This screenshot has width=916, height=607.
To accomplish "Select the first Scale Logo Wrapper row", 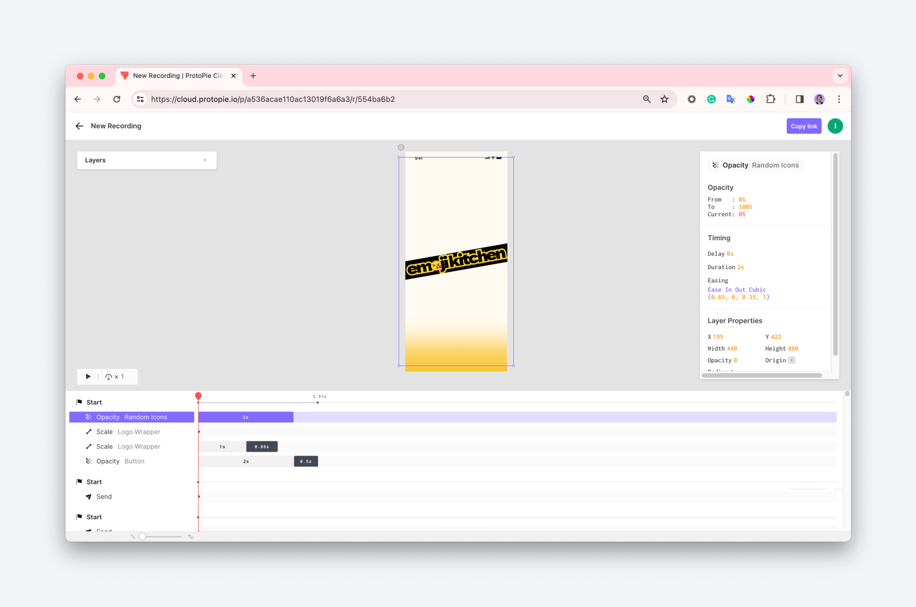I will pos(132,432).
